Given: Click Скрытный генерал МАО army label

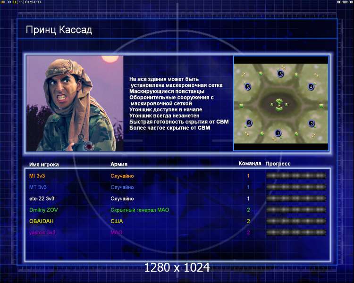Looking at the screenshot, I should pyautogui.click(x=140, y=210).
